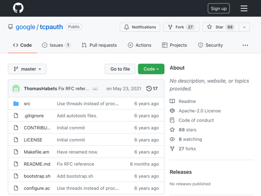Switch to the Issues tab
The height and width of the screenshot is (196, 261).
point(56,45)
